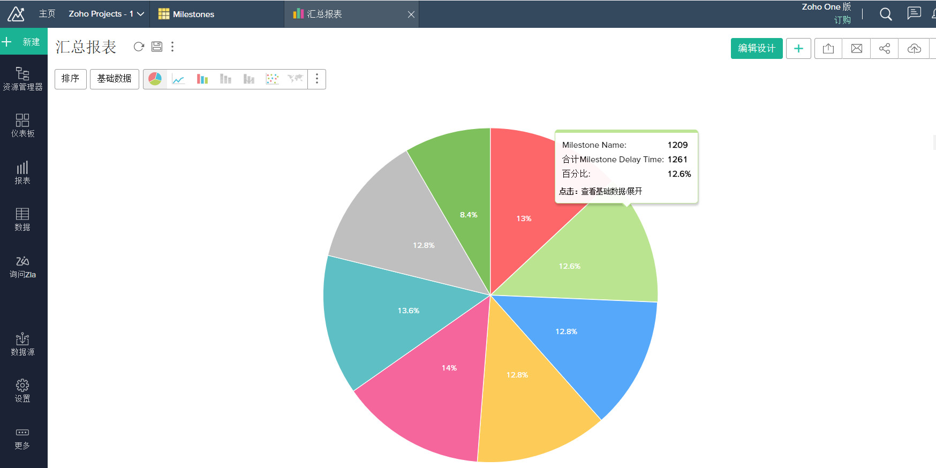936x468 pixels.
Task: Close the 汇总报表 tab
Action: [411, 14]
